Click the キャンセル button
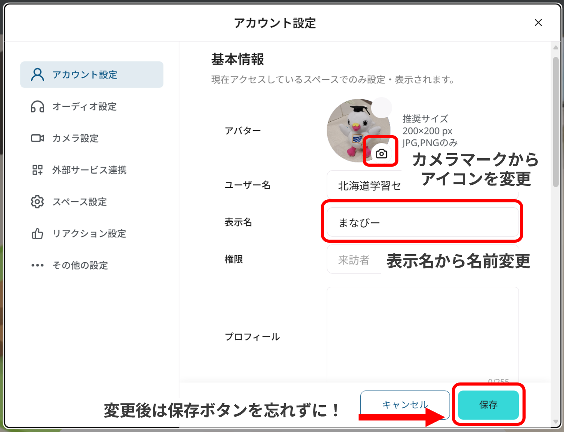This screenshot has height=437, width=564. point(405,405)
